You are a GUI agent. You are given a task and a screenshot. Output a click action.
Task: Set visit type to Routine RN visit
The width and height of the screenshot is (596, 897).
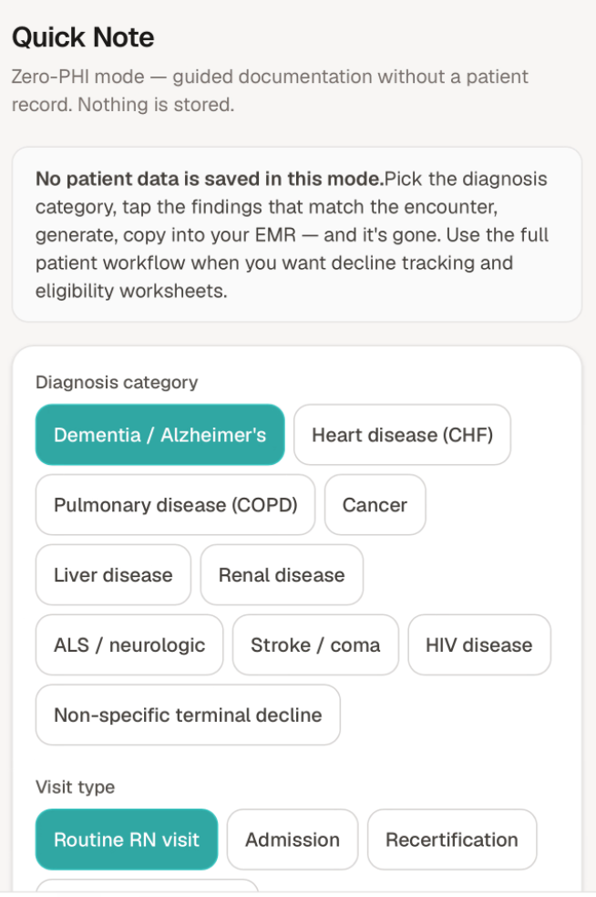coord(127,840)
